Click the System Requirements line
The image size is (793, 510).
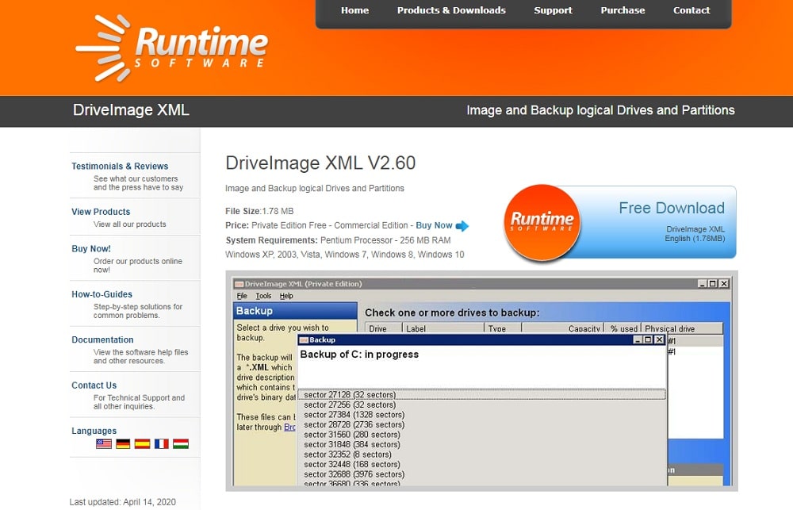tap(338, 240)
